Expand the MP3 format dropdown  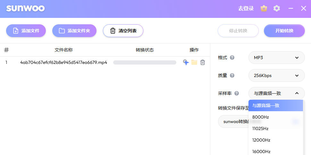[276, 58]
